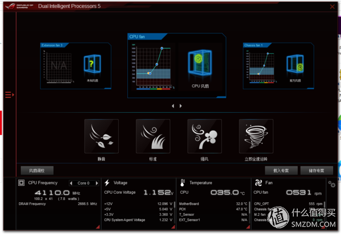This screenshot has width=341, height=234.
Task: Click the Voltage list scrollbar
Action: click(x=174, y=212)
